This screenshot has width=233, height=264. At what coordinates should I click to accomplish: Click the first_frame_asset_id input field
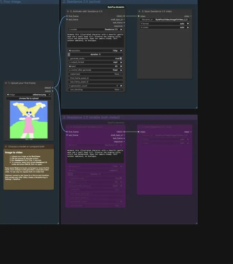tap(95, 78)
